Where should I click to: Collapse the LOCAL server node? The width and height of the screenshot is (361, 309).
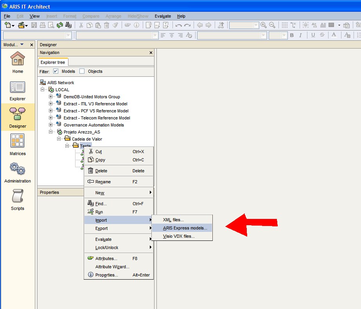point(42,89)
